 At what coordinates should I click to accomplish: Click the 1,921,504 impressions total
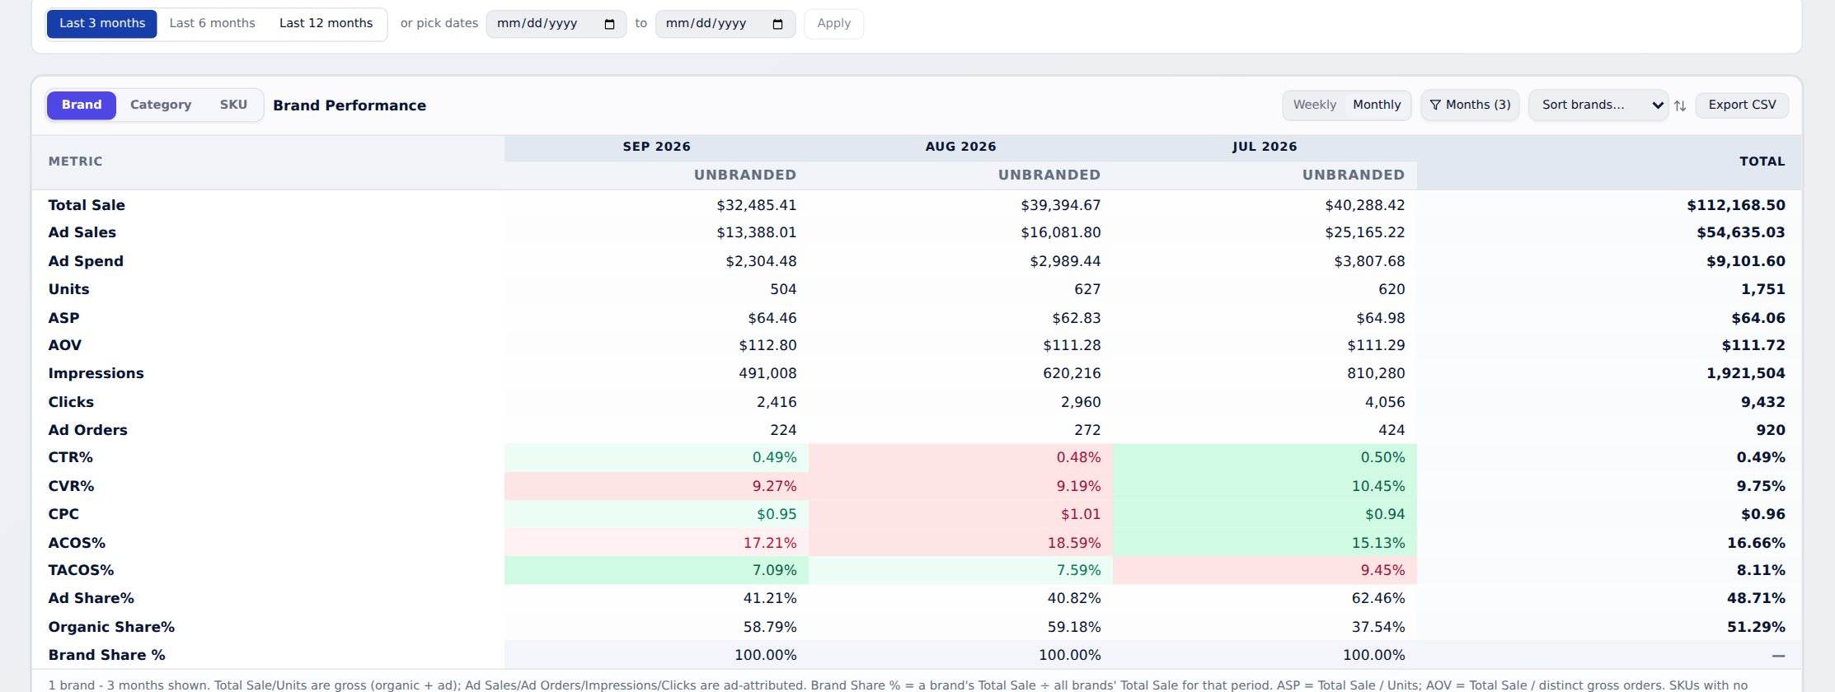click(x=1745, y=374)
